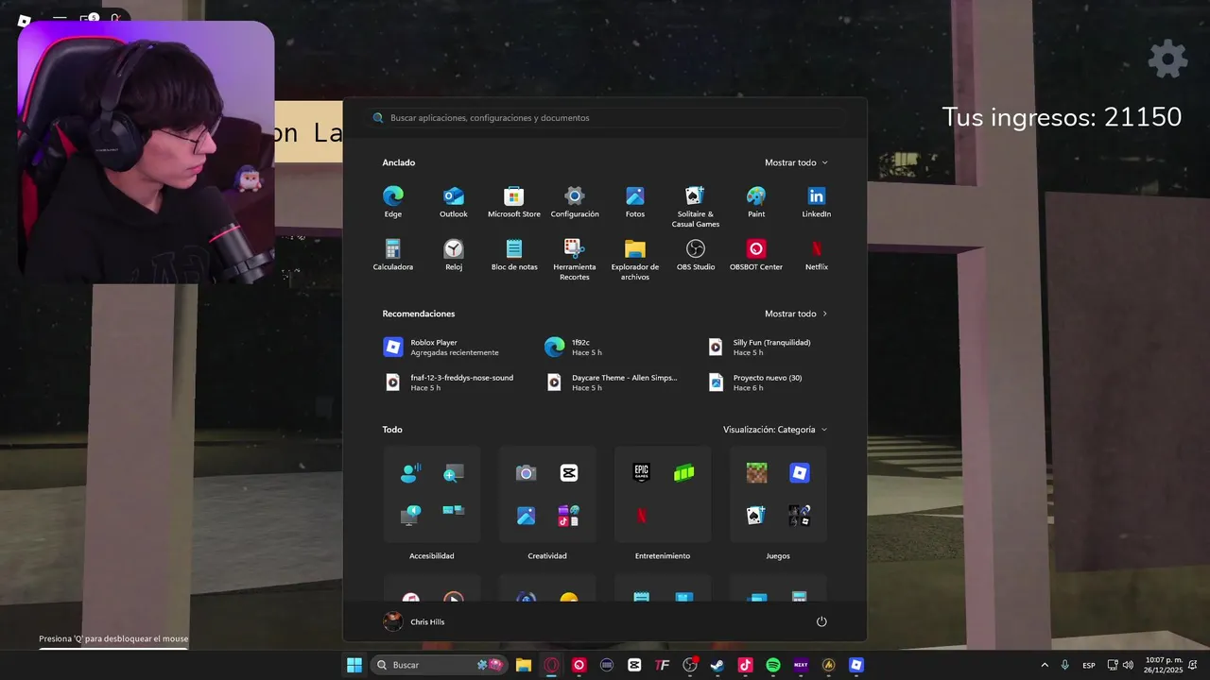Open CapCut in Creatividad folder
1210x680 pixels.
click(569, 472)
